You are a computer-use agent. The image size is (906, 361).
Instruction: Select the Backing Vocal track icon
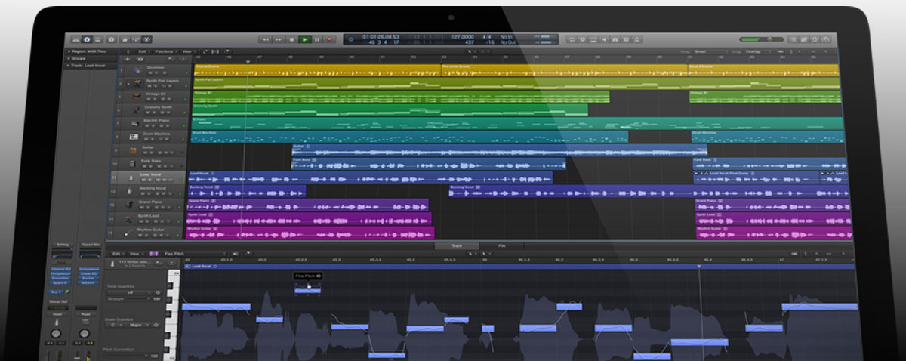[131, 192]
